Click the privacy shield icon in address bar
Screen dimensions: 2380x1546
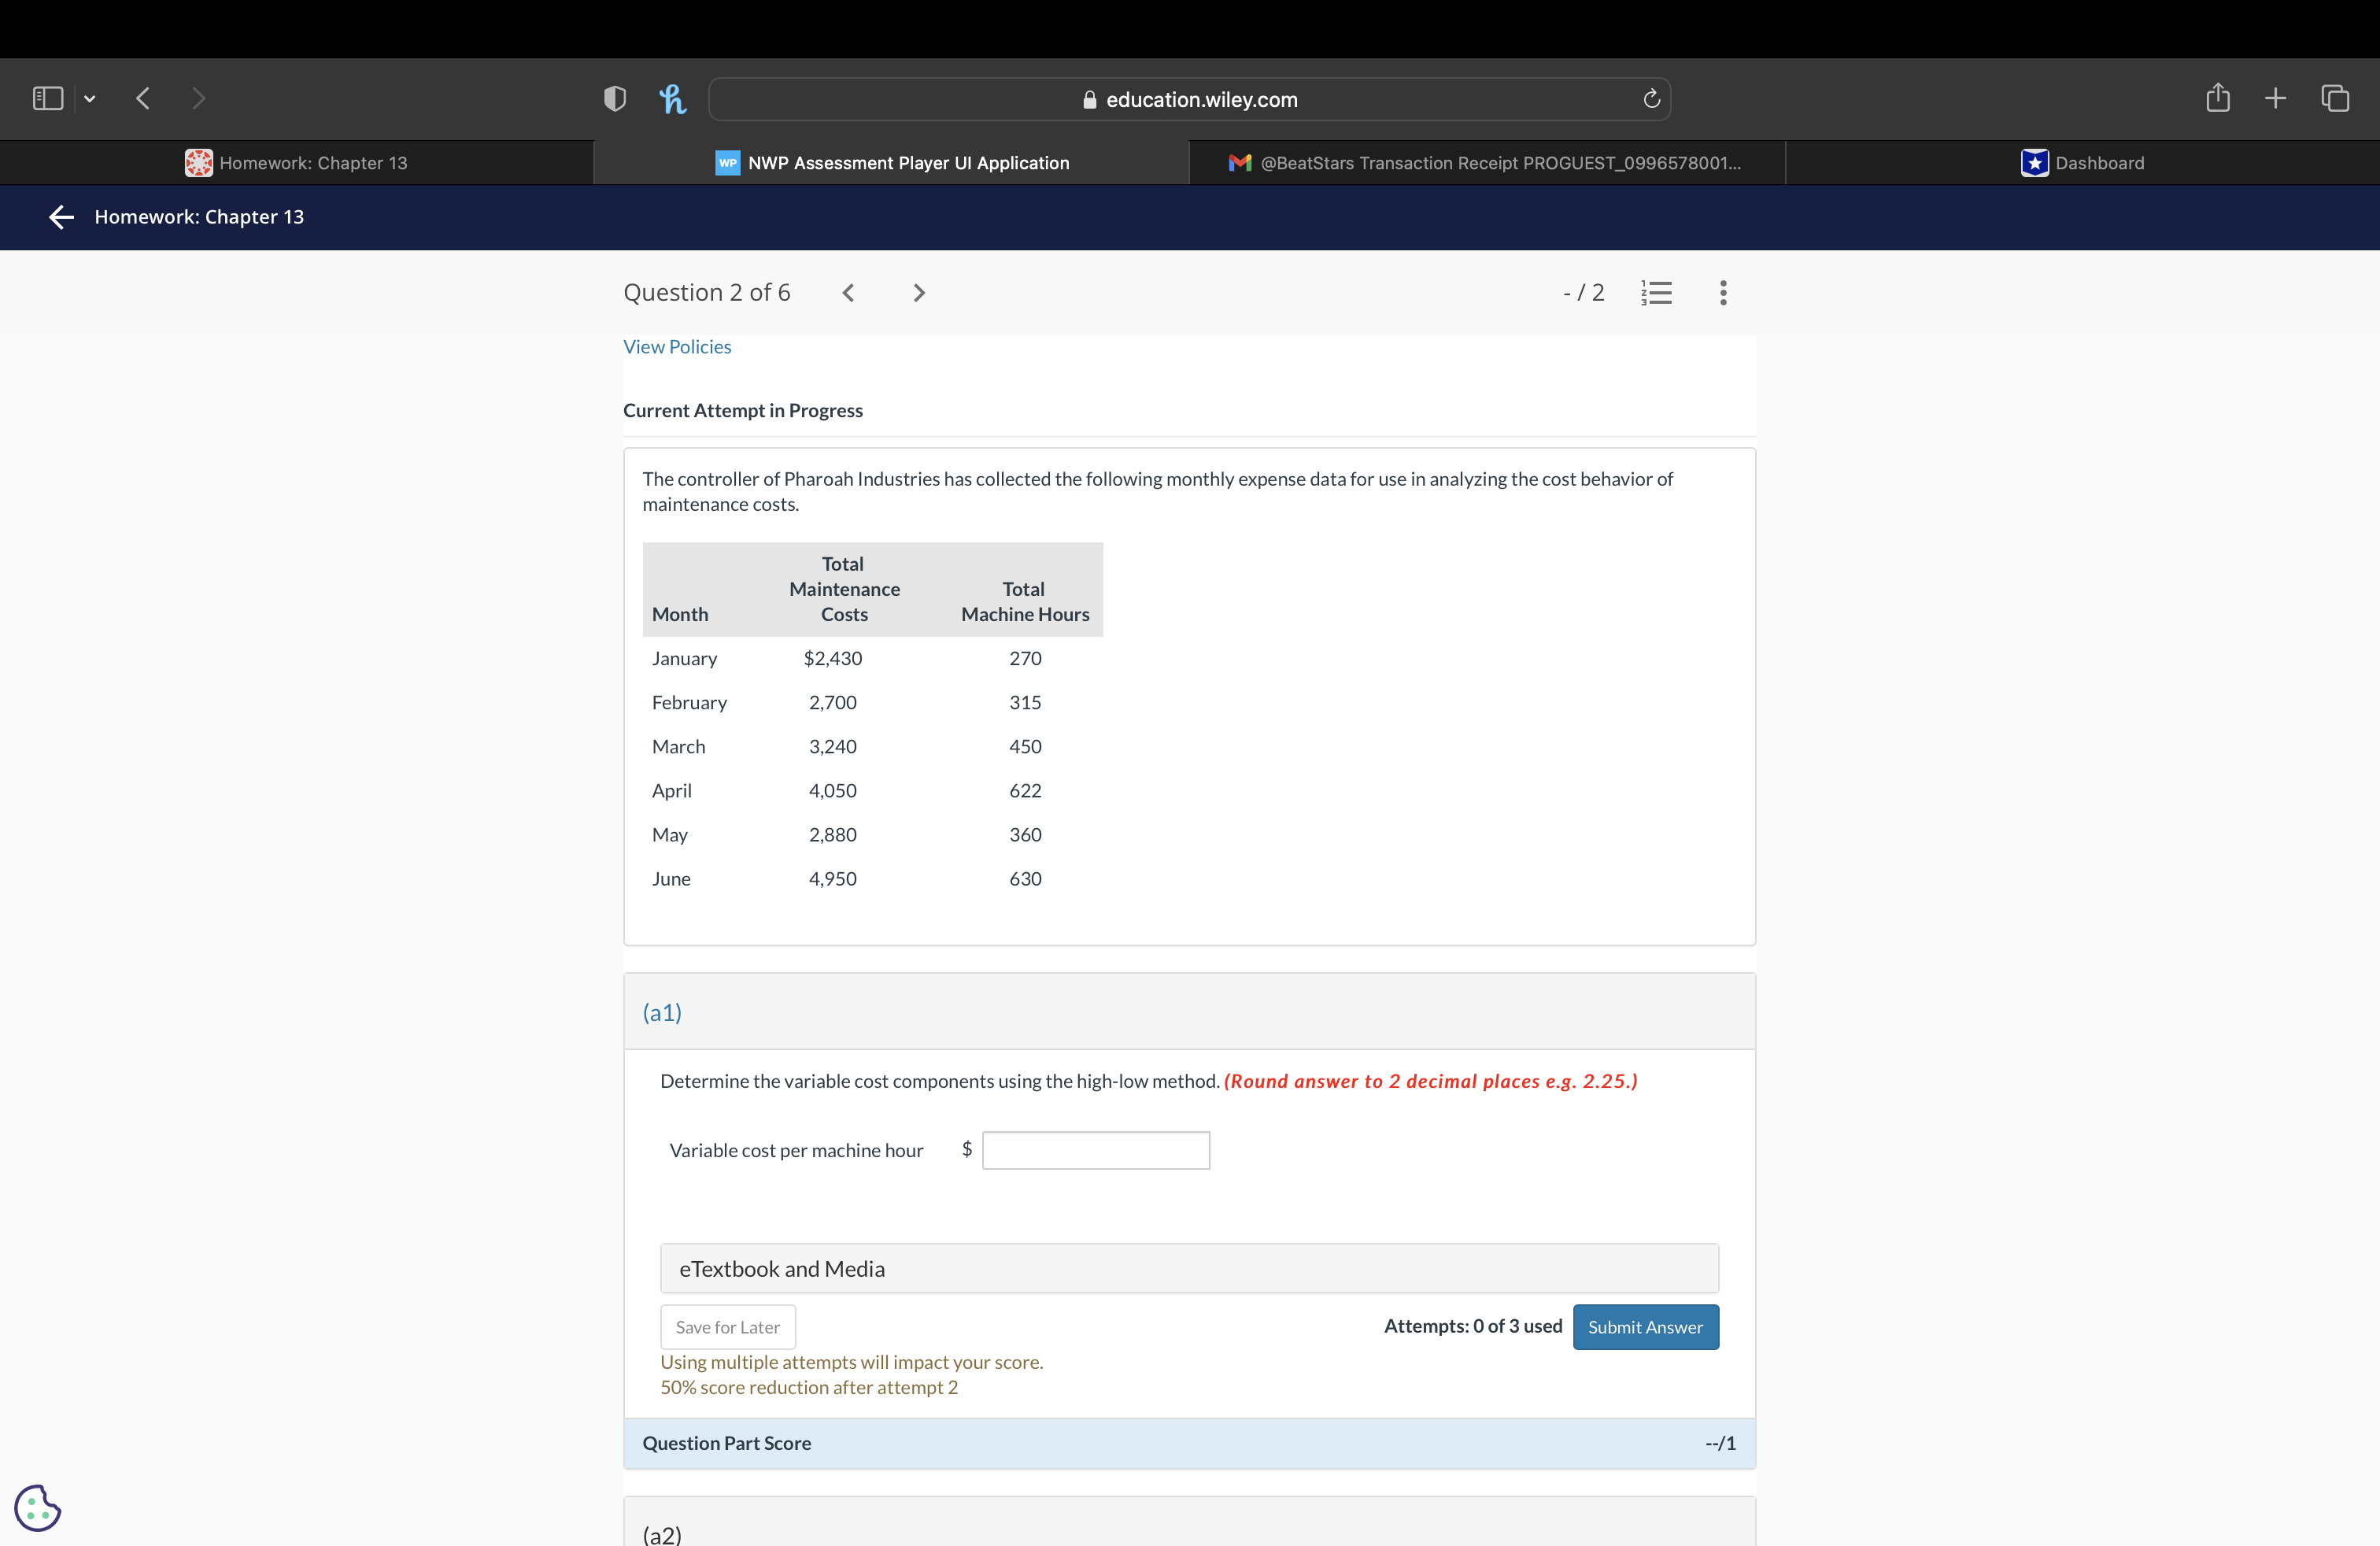(614, 98)
